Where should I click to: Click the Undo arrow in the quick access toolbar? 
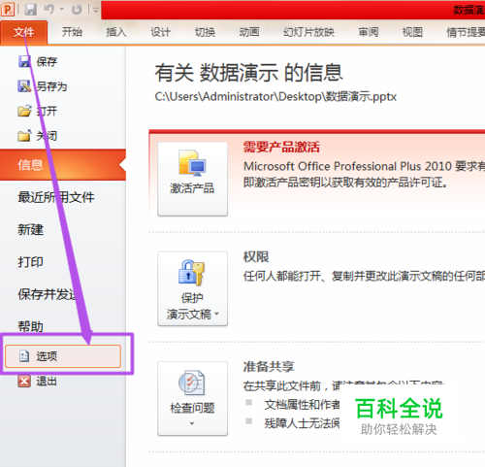48,9
